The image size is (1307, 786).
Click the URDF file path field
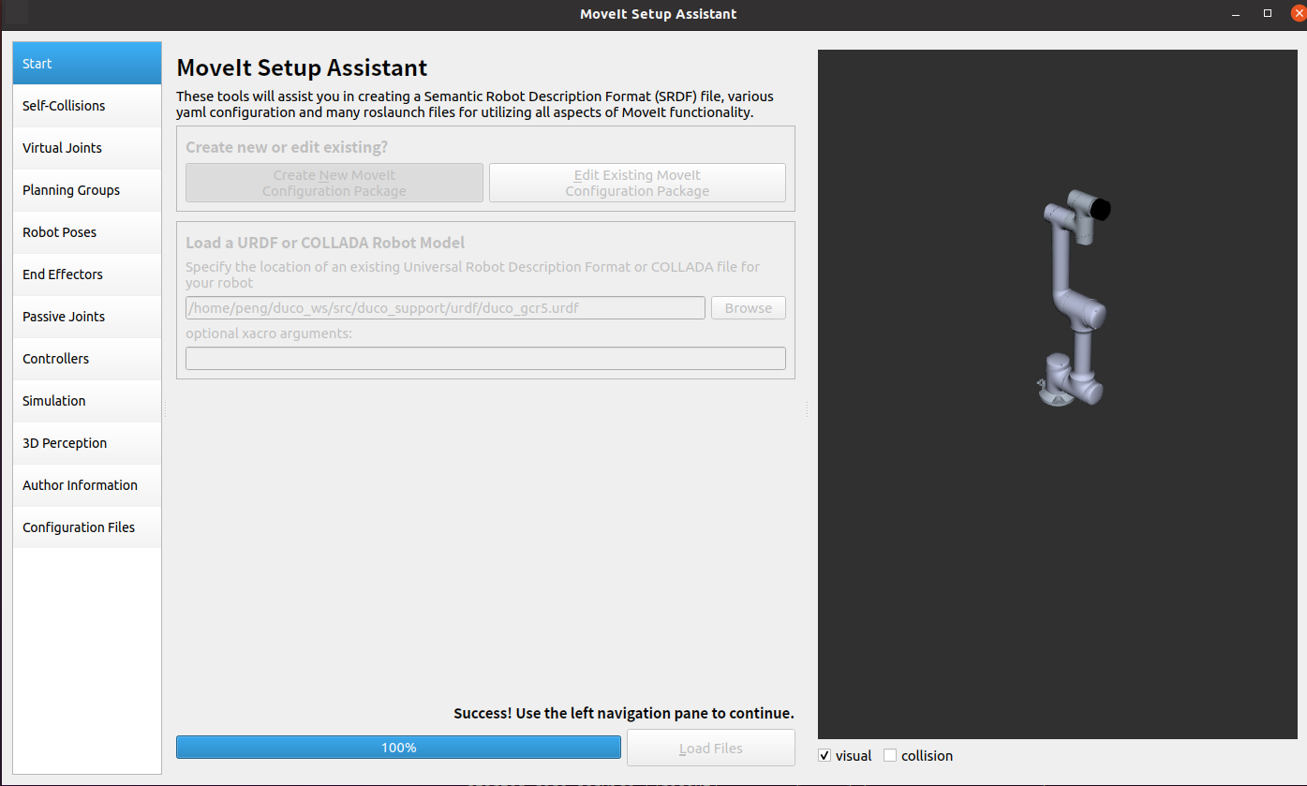(445, 308)
